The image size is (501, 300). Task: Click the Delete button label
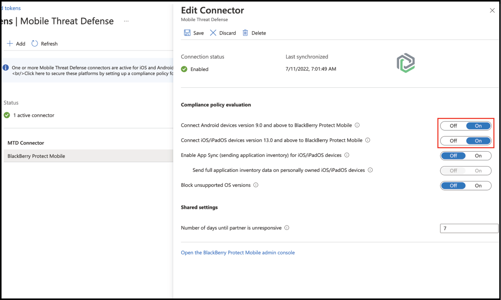coord(259,33)
